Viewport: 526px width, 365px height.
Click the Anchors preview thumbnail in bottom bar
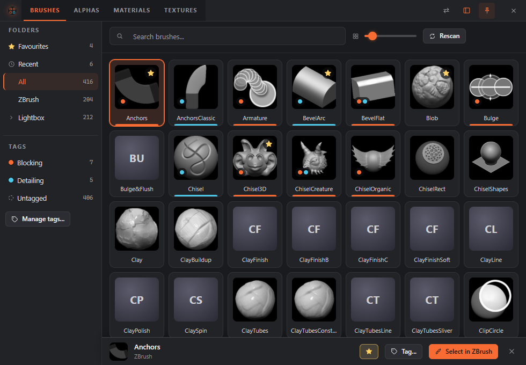pos(119,351)
